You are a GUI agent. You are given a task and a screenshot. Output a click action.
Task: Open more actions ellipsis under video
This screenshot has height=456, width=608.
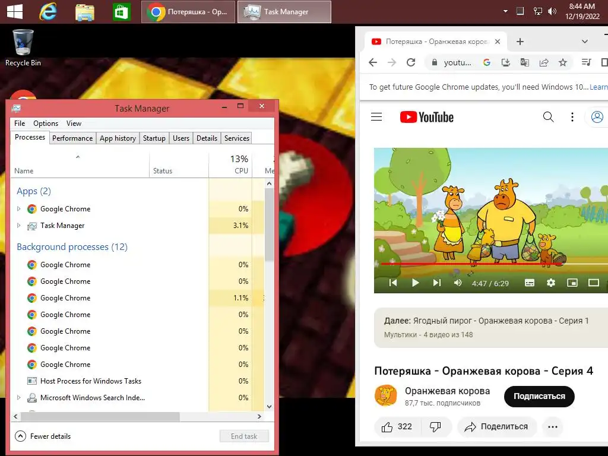click(x=553, y=427)
